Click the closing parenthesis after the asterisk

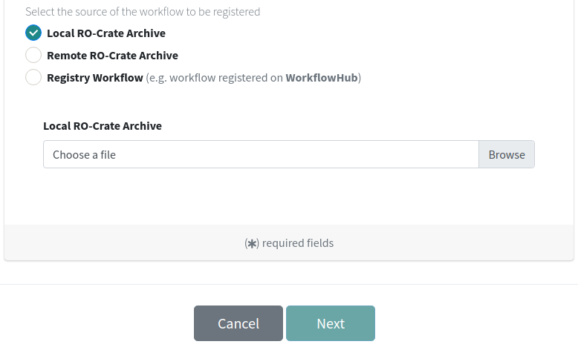(258, 243)
